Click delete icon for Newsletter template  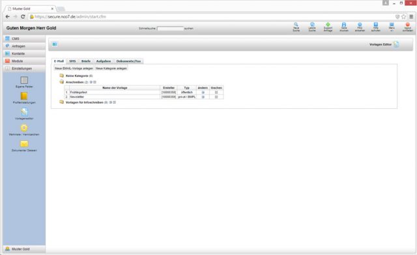click(x=216, y=97)
